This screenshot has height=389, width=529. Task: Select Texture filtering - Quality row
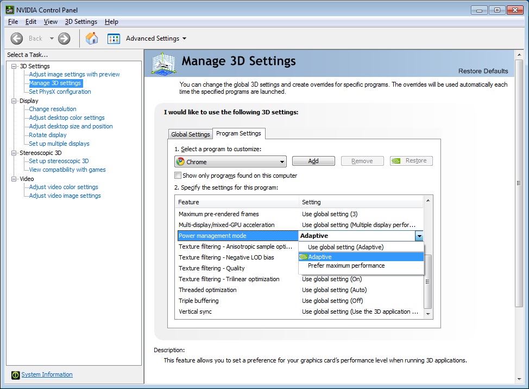tap(238, 268)
